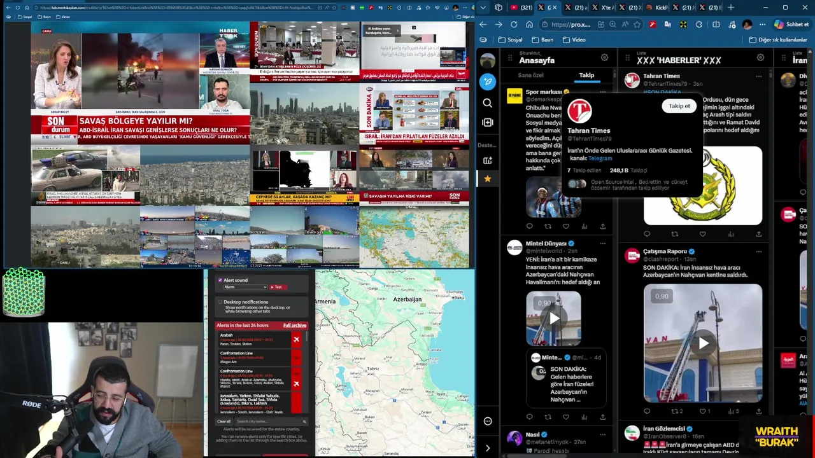Open the Basın bookmarks folder
815x458 pixels.
click(542, 39)
